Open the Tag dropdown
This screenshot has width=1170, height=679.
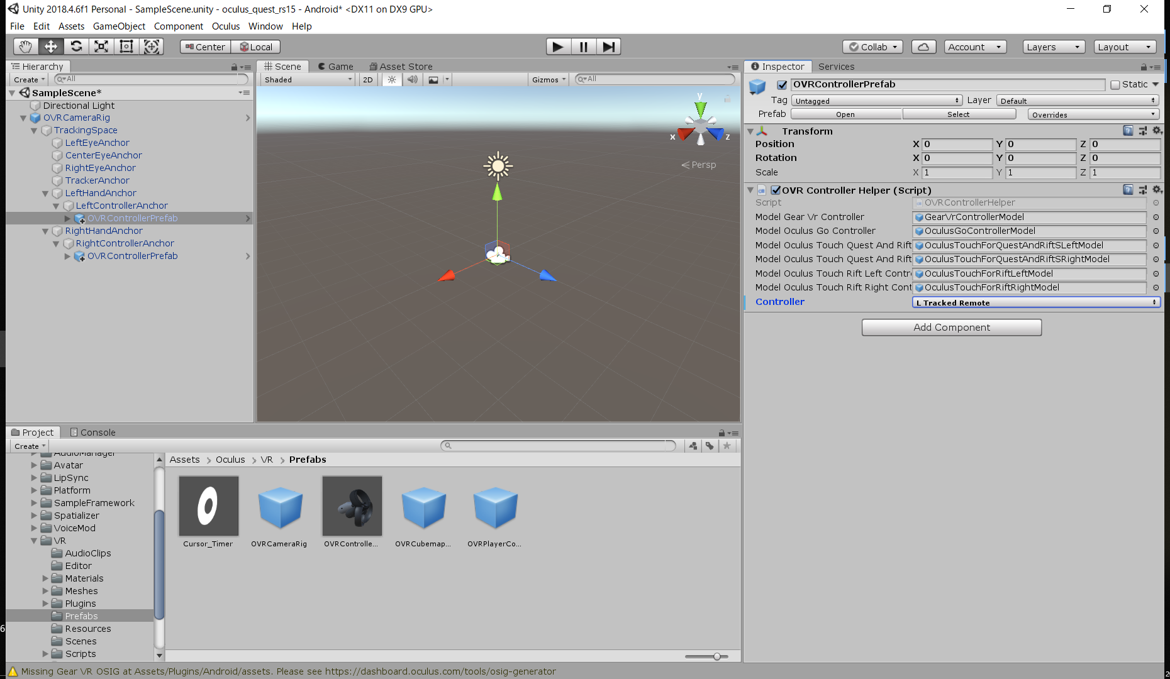coord(877,101)
